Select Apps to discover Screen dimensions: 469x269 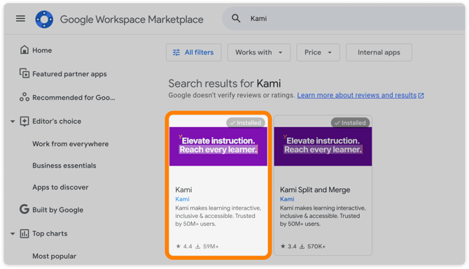pyautogui.click(x=60, y=187)
